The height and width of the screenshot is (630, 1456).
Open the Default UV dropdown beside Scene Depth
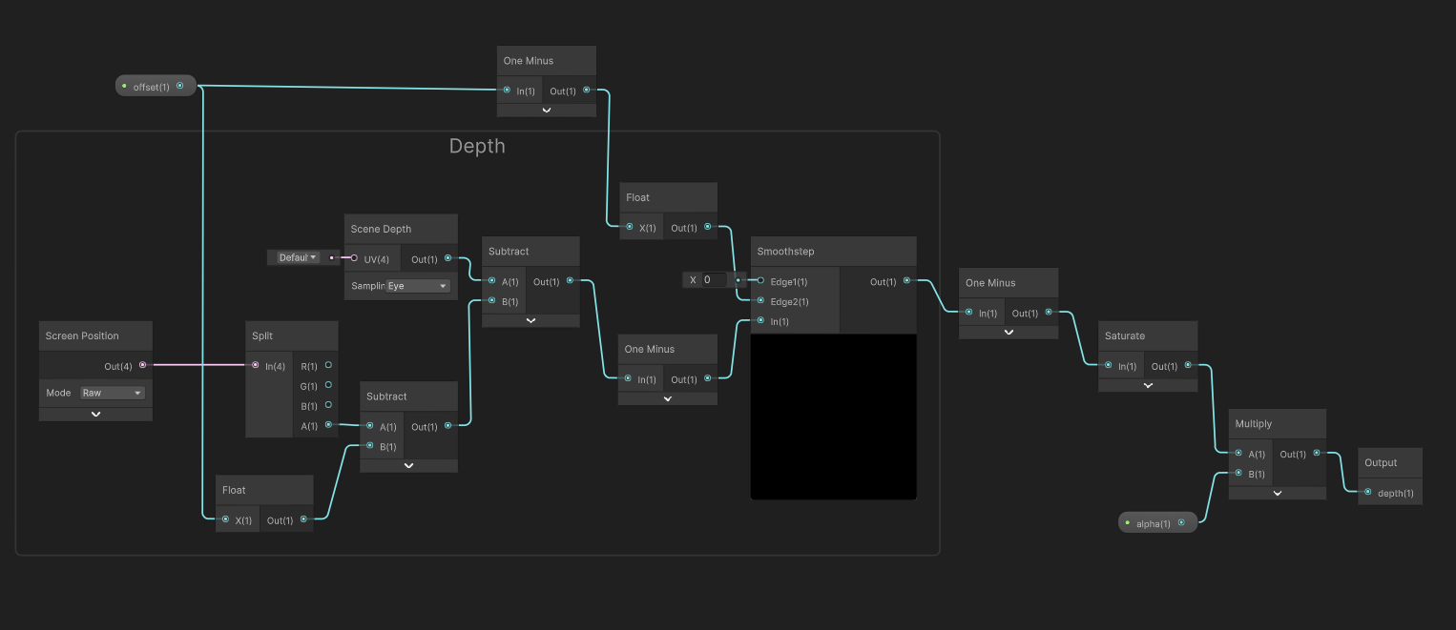click(x=298, y=257)
